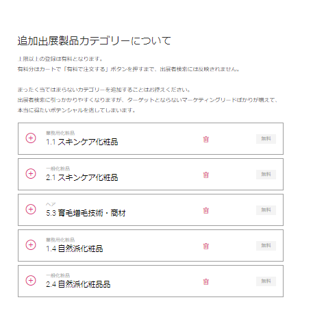This screenshot has width=313, height=328.
Task: Remove 1.4 自然派化粧品 using trash icon
Action: (x=206, y=246)
